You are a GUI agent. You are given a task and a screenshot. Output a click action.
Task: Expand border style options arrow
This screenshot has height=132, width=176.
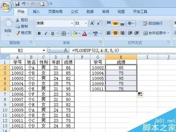pyautogui.click(x=68, y=34)
